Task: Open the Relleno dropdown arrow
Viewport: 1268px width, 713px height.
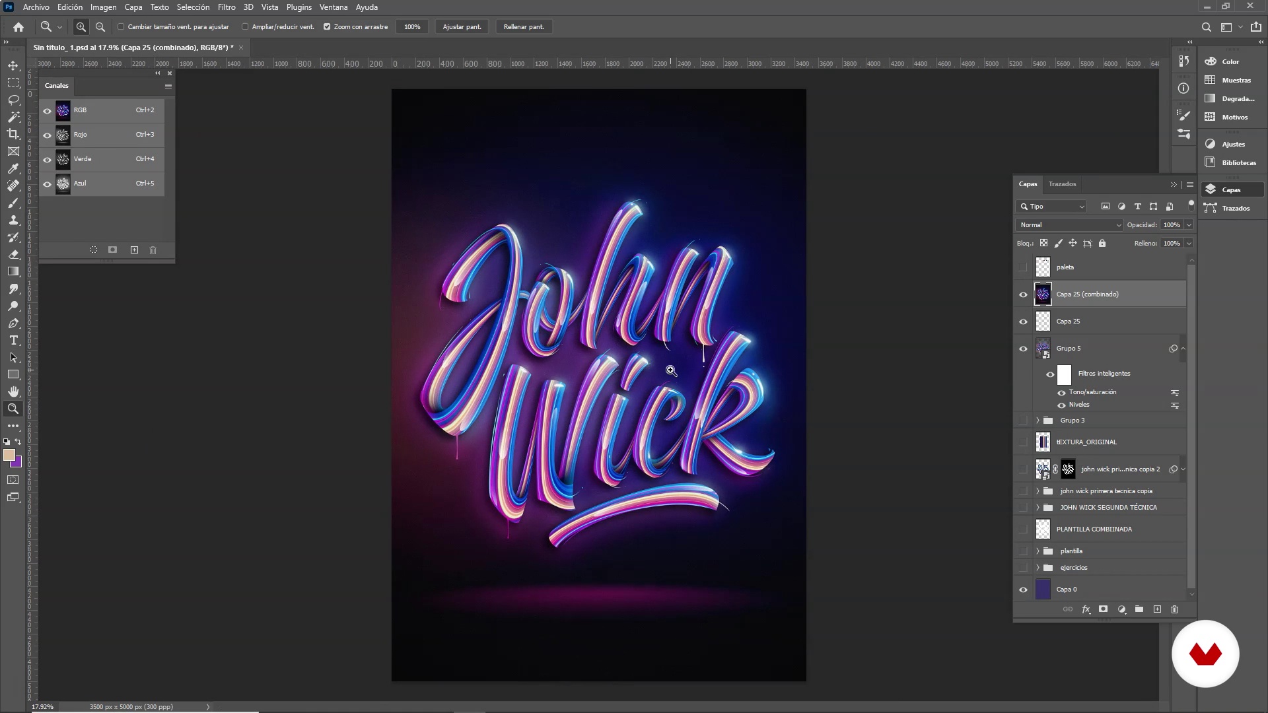Action: pyautogui.click(x=1189, y=244)
